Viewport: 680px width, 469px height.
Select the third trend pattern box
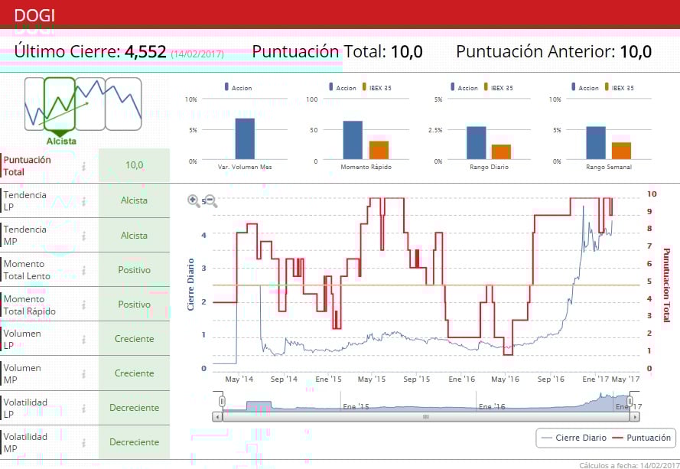coord(90,104)
